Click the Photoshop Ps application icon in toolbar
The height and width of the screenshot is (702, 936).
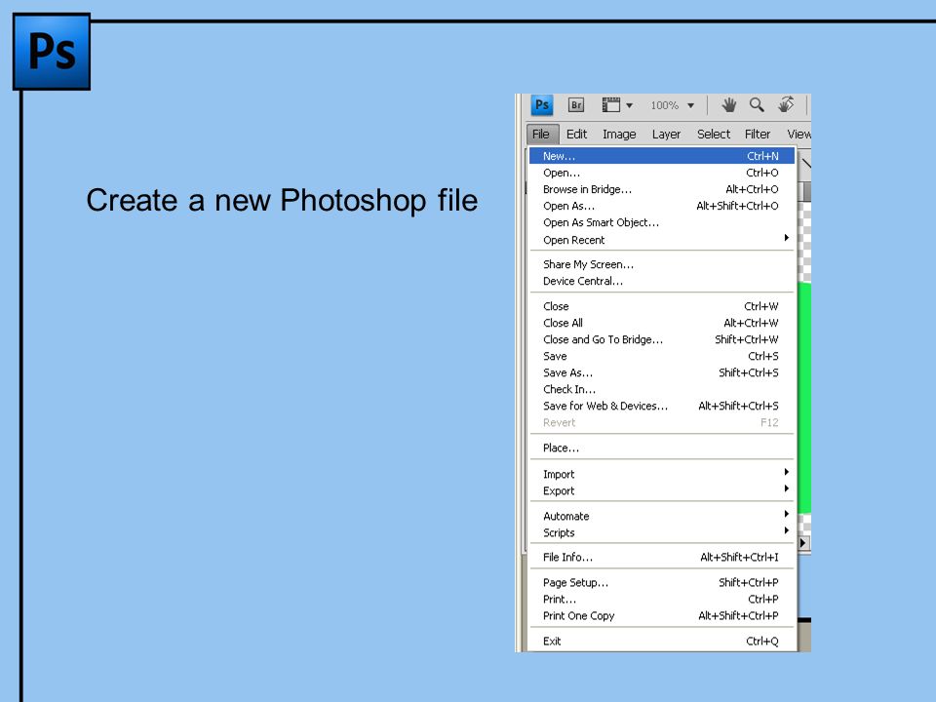pos(541,105)
